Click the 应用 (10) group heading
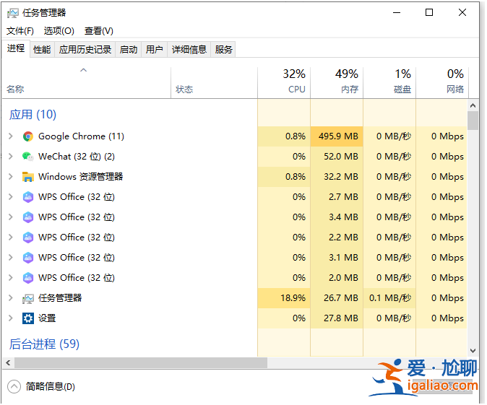 coord(33,115)
